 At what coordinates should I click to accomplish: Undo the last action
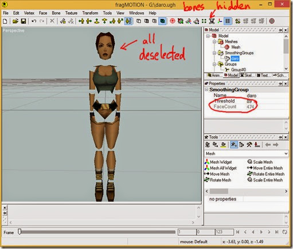[34, 21]
